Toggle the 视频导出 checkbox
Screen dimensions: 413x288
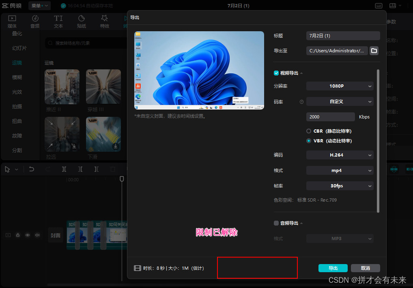tap(276, 73)
